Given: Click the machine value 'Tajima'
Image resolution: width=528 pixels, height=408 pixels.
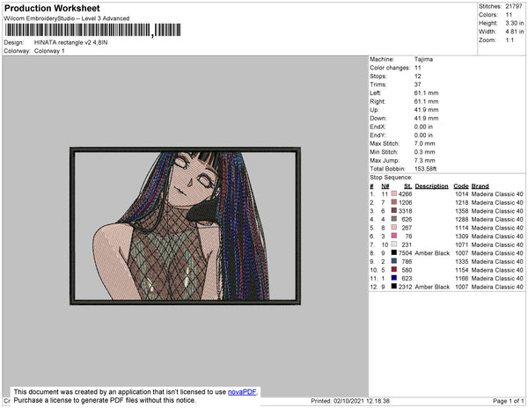Looking at the screenshot, I should (x=423, y=59).
